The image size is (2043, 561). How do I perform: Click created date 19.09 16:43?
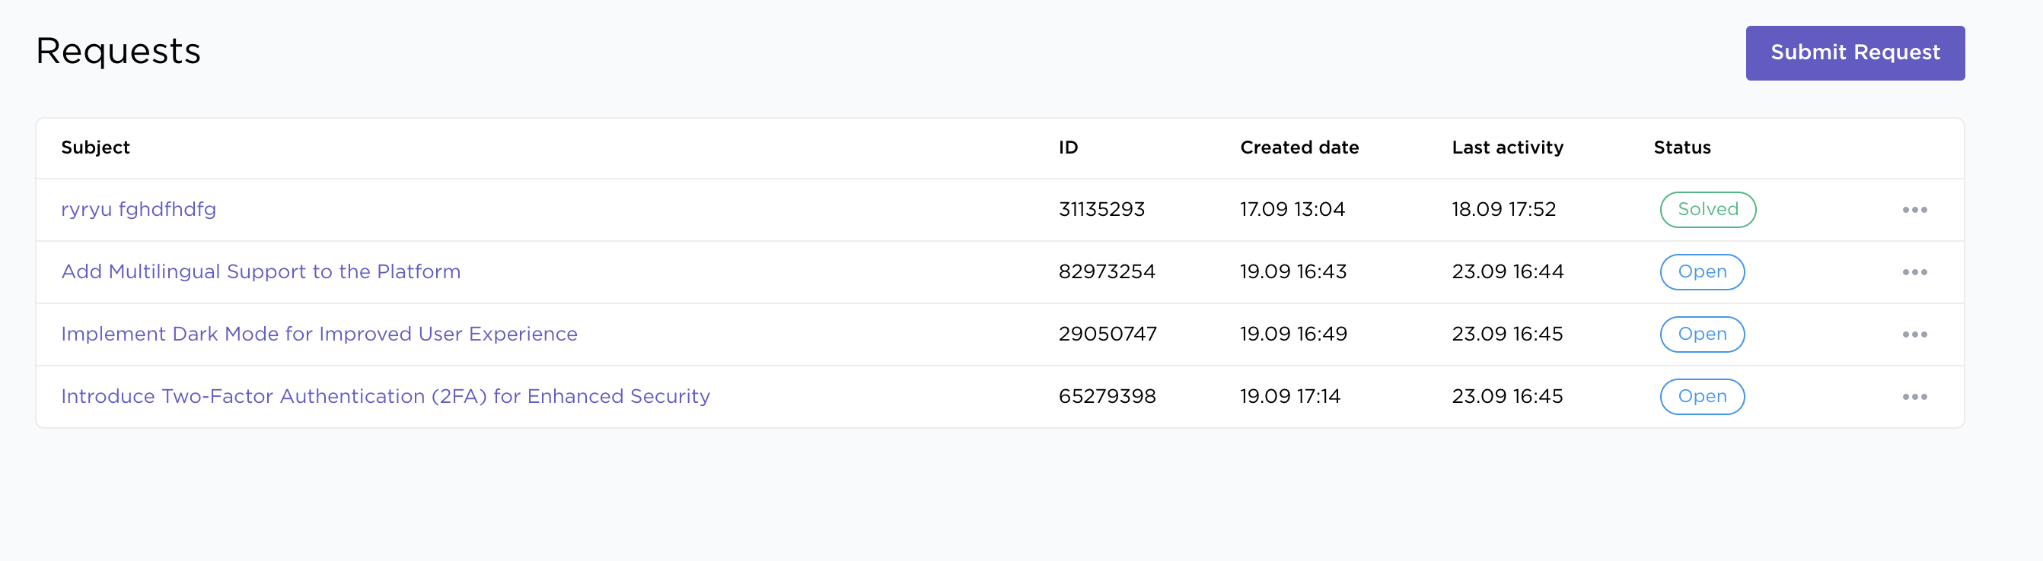(1293, 272)
